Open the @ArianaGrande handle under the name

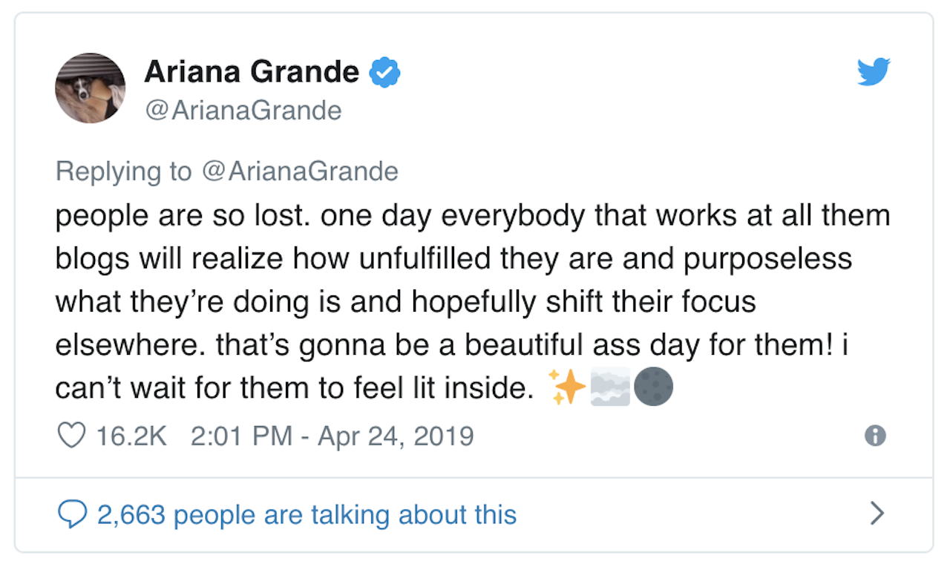click(243, 111)
